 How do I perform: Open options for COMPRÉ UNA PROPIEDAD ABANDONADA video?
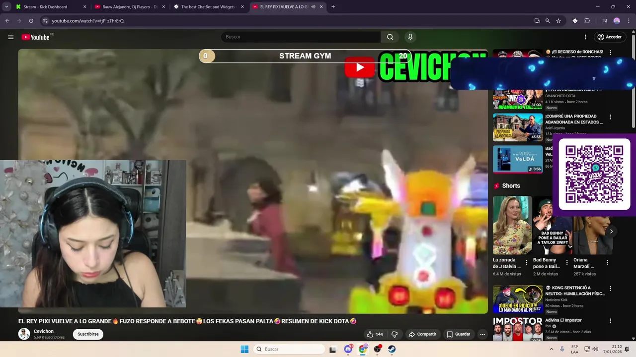point(610,117)
